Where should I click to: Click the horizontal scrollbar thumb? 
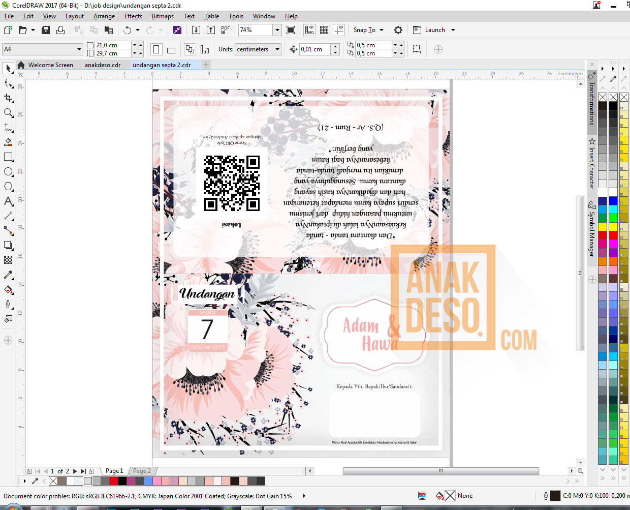(x=440, y=471)
